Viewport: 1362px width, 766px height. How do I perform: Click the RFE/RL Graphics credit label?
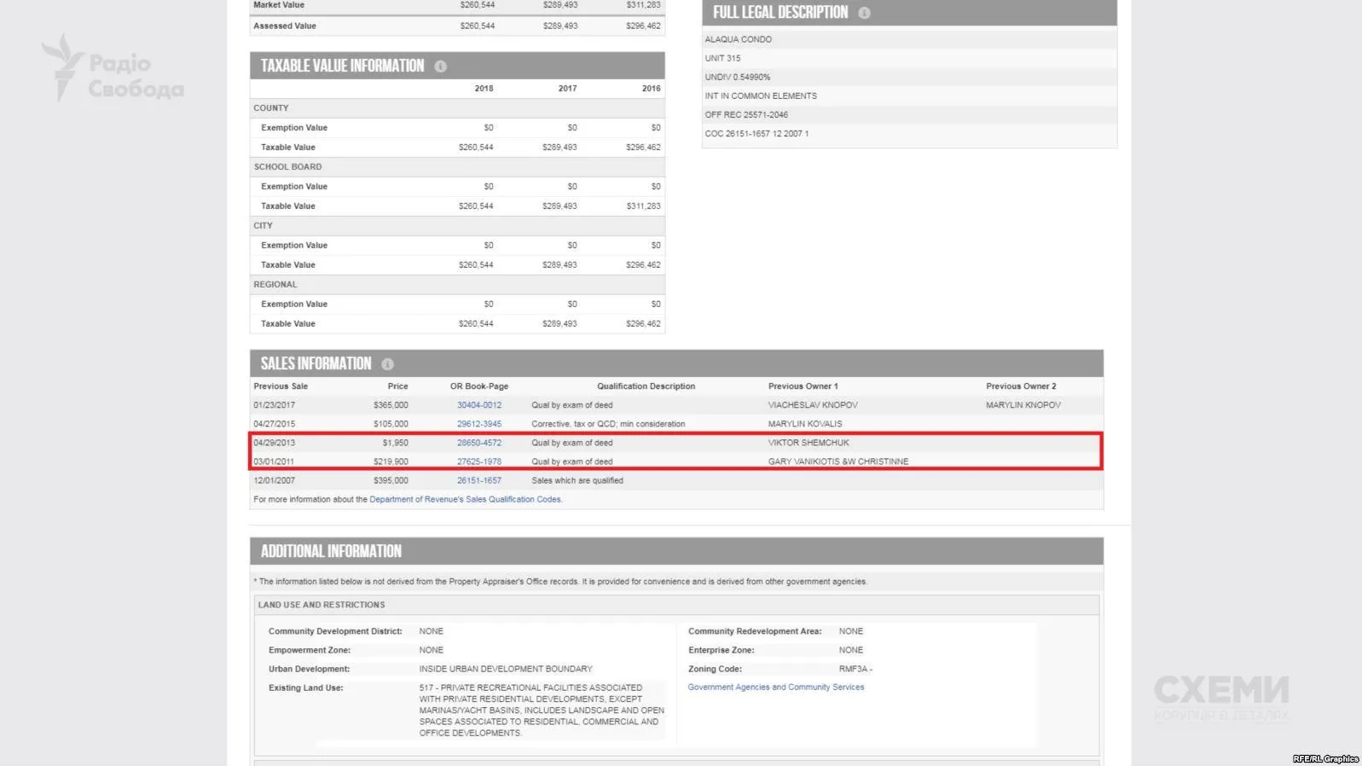point(1324,758)
